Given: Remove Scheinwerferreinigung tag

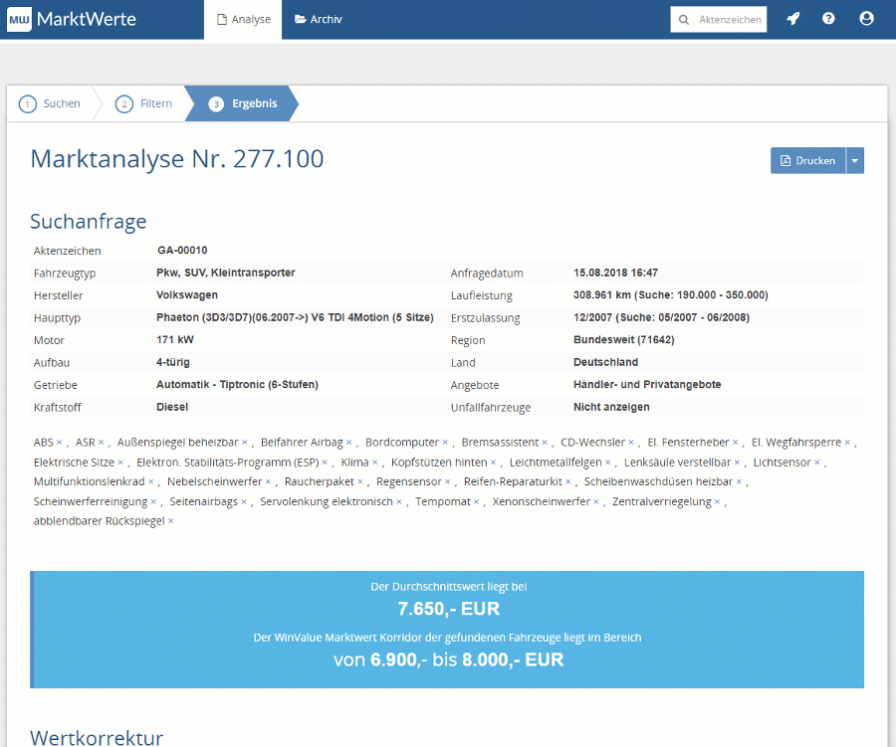Looking at the screenshot, I should [x=153, y=502].
